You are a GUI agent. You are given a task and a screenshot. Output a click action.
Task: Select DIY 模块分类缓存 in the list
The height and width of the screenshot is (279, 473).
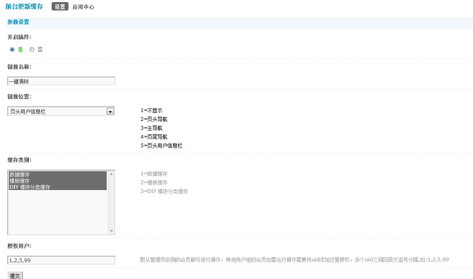(30, 187)
